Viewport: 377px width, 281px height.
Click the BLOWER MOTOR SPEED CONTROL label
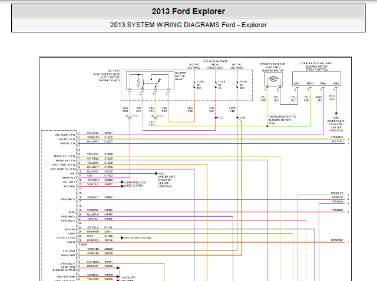tap(316, 68)
